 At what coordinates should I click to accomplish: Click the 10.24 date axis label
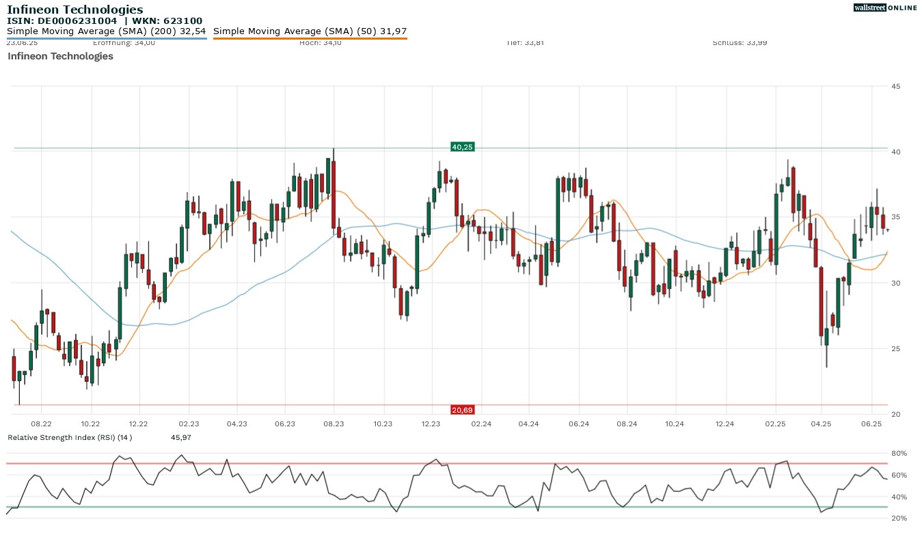(674, 424)
